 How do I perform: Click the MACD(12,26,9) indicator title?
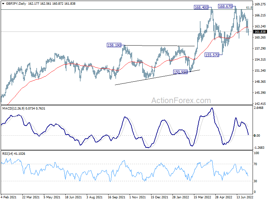[x=13, y=108]
